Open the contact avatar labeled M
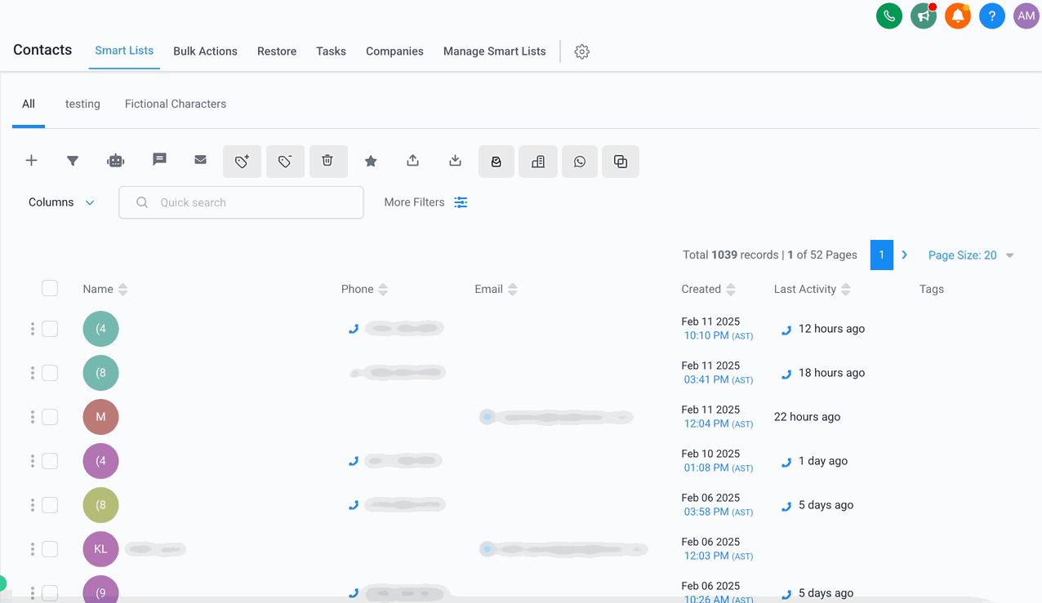The height and width of the screenshot is (603, 1042). point(100,417)
